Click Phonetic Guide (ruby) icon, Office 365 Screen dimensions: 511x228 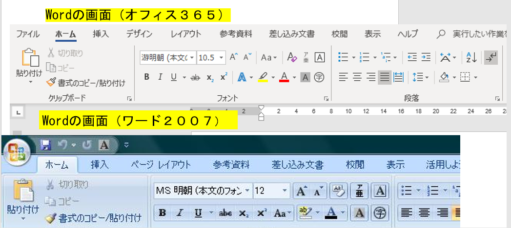click(x=306, y=57)
